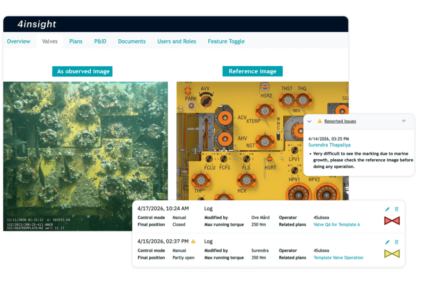
Task: Click the NST valve on reference image
Action: [x=265, y=141]
